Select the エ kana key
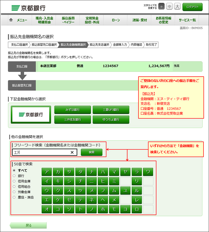Image resolution: width=209 pixels, height=232 pixels. (x=47, y=200)
